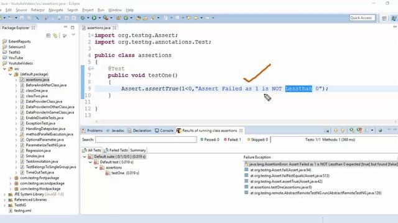Collapse the (default package) node

pos(11,74)
